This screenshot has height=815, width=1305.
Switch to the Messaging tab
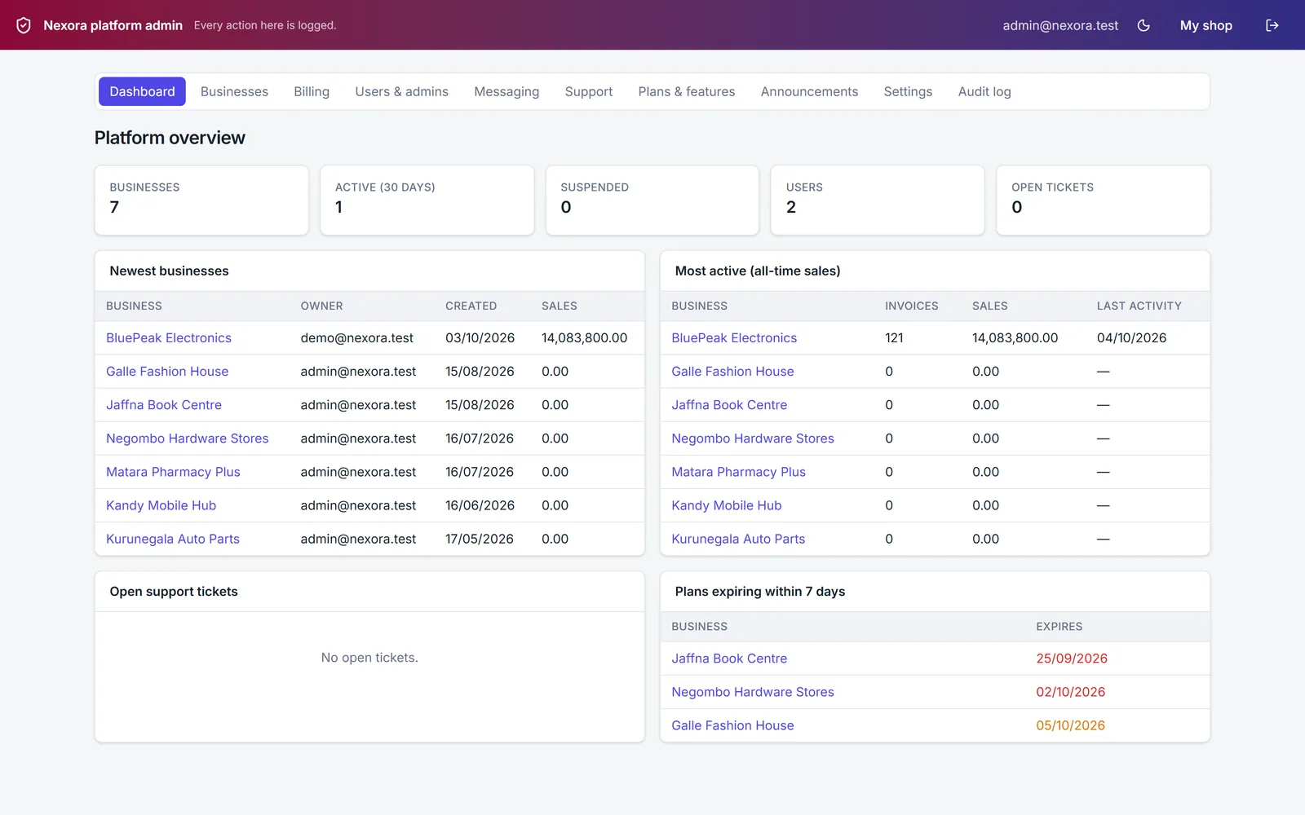coord(507,91)
